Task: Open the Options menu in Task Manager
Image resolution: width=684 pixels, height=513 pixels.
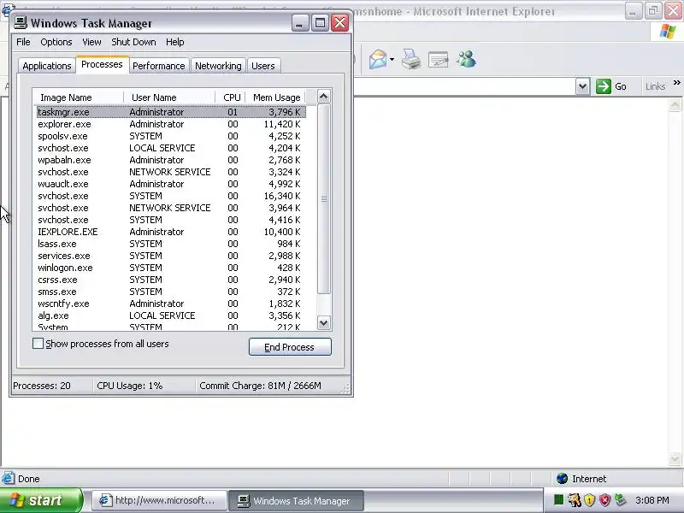Action: (x=56, y=42)
